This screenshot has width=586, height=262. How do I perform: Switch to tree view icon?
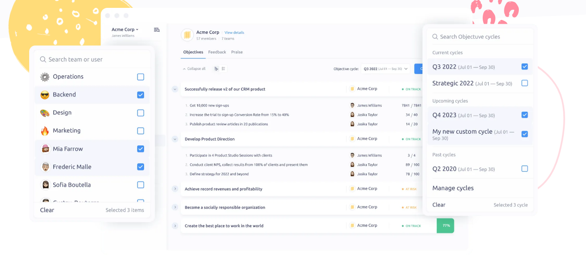216,69
